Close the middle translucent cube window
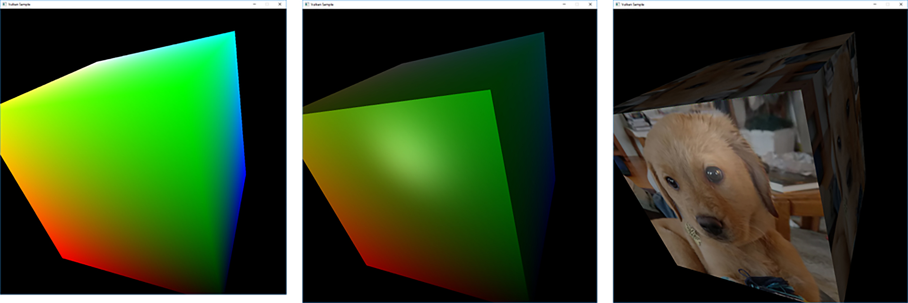This screenshot has height=303, width=908. (590, 4)
